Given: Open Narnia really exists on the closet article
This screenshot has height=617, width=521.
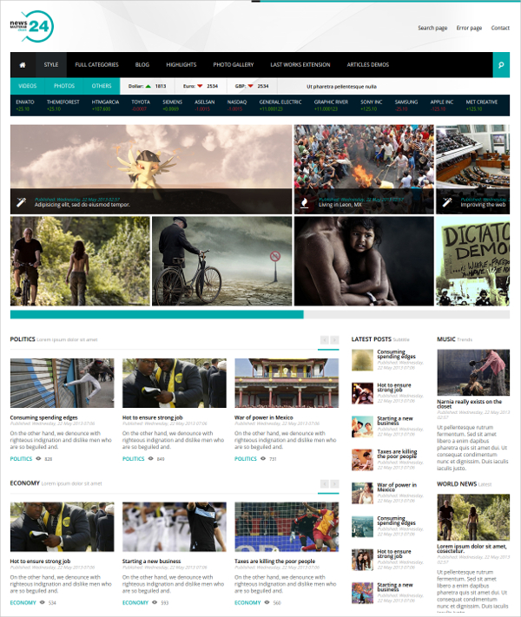Looking at the screenshot, I should click(469, 404).
